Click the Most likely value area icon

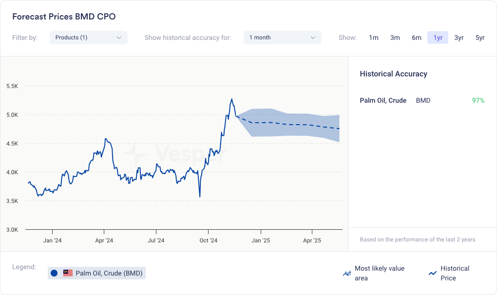[347, 273]
